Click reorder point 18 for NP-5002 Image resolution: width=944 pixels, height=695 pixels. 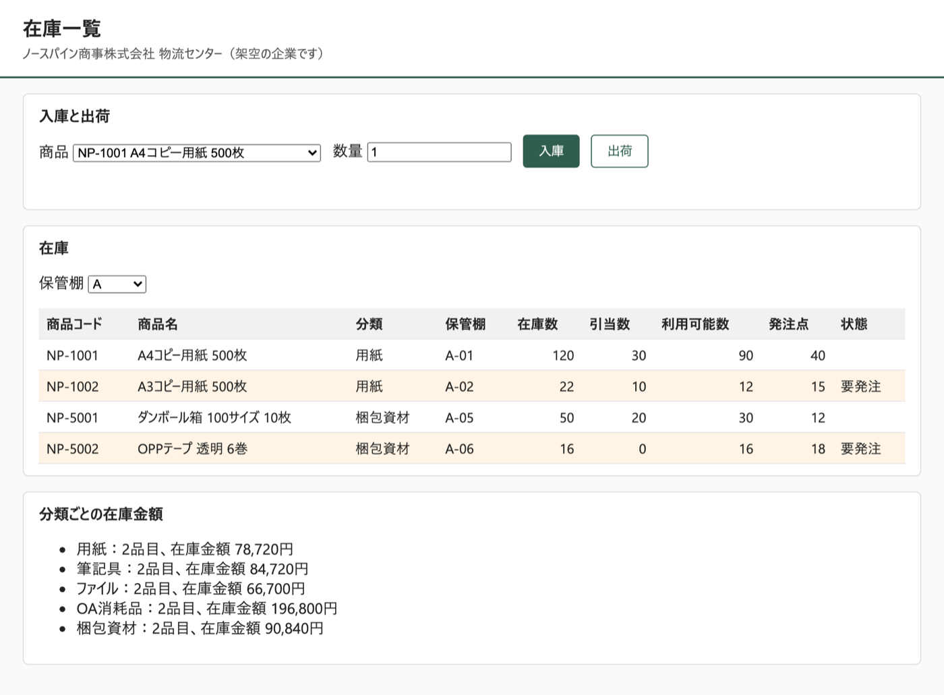tap(817, 448)
